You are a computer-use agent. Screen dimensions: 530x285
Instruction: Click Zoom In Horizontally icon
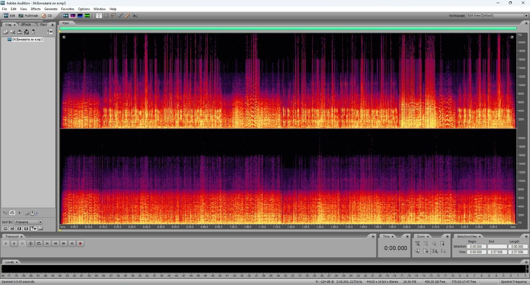tap(418, 244)
